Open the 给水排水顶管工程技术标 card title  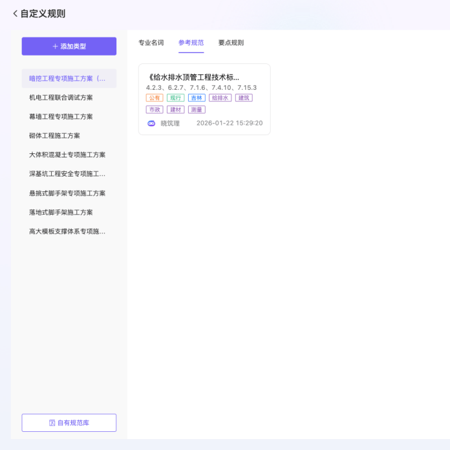[x=193, y=77]
